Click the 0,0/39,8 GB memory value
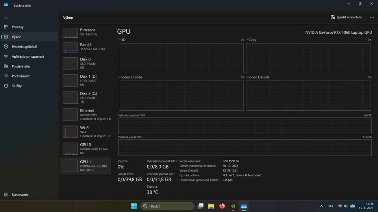Viewport: 378px width, 212px height. coord(130,179)
